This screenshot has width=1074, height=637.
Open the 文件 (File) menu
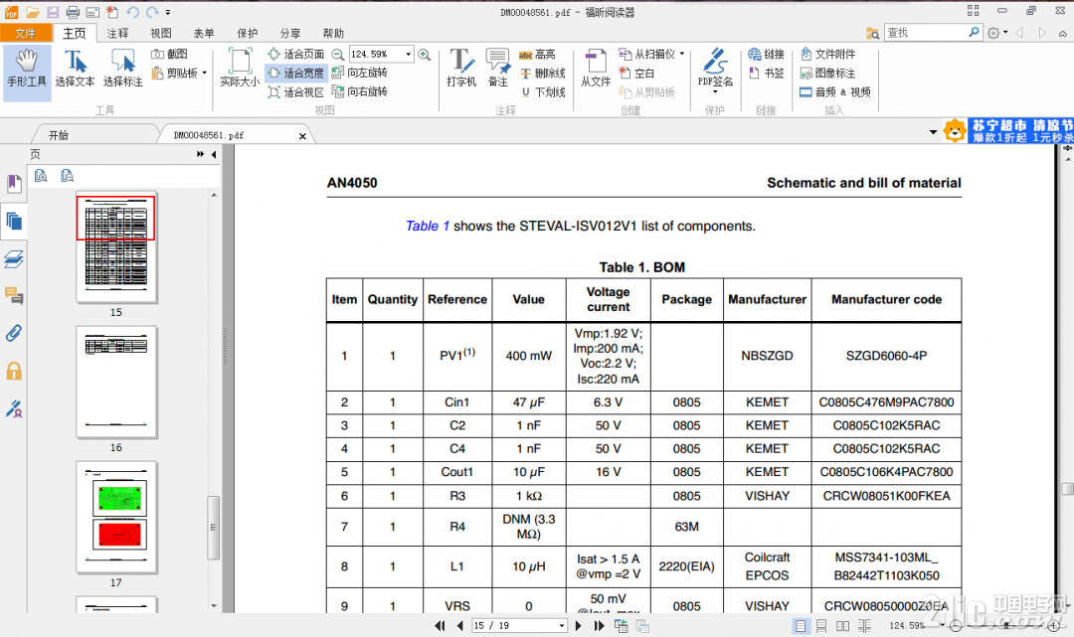[26, 33]
